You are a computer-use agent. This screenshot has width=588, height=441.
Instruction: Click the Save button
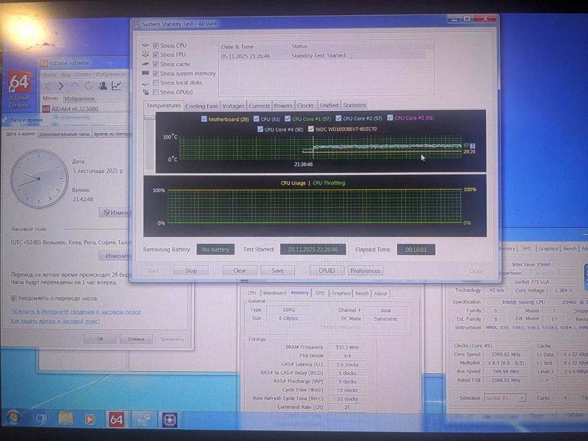(x=277, y=270)
